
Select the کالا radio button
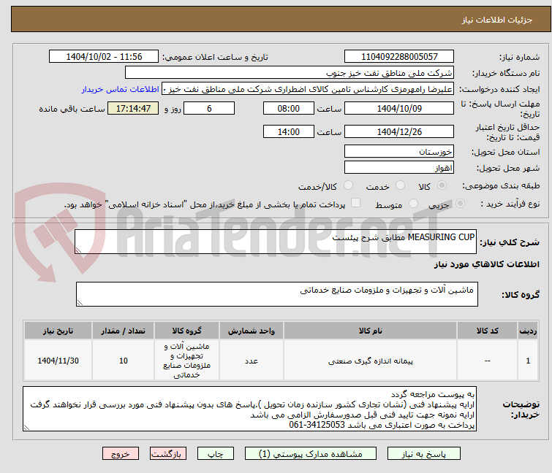pos(442,185)
